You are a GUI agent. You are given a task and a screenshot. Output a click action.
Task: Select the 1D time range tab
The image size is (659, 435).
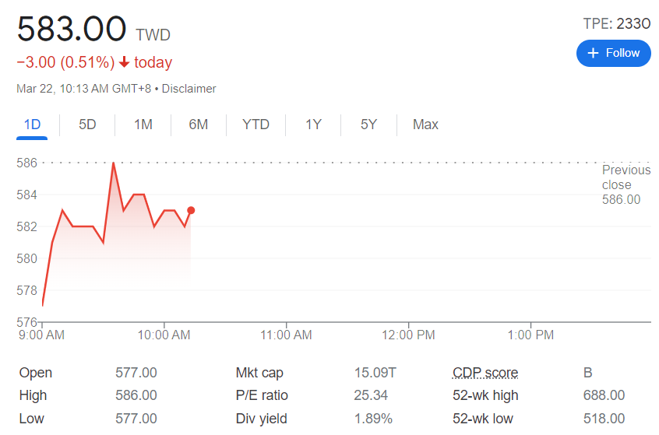[32, 125]
